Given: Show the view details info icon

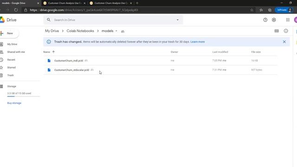Looking at the screenshot, I should [286, 31].
